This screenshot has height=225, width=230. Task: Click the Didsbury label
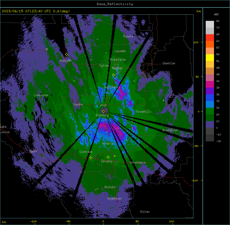102,115
